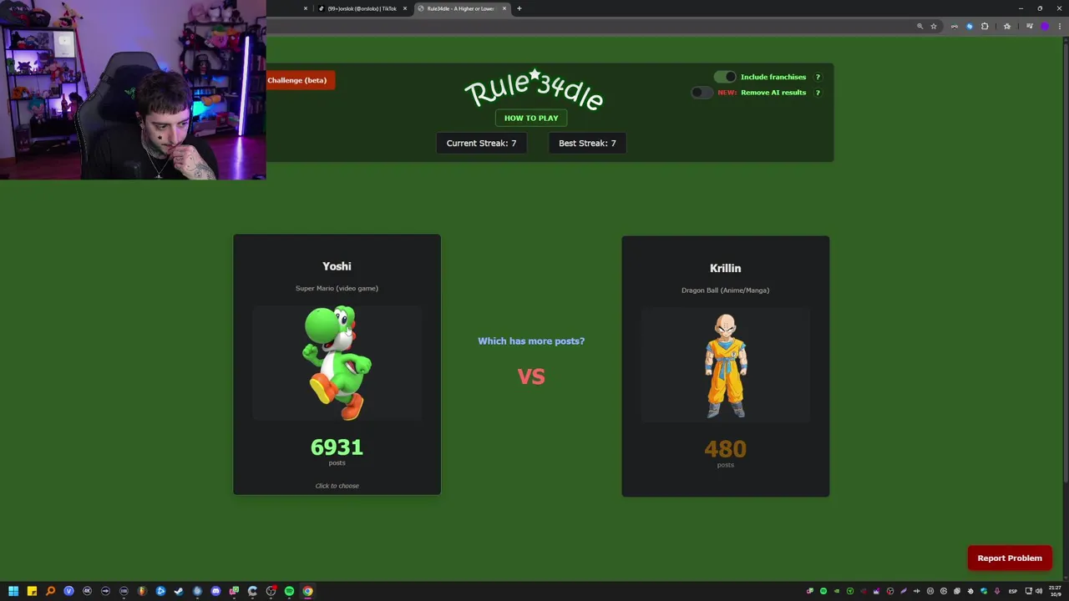Open OBS Studio from the taskbar
The image size is (1069, 601).
click(271, 591)
